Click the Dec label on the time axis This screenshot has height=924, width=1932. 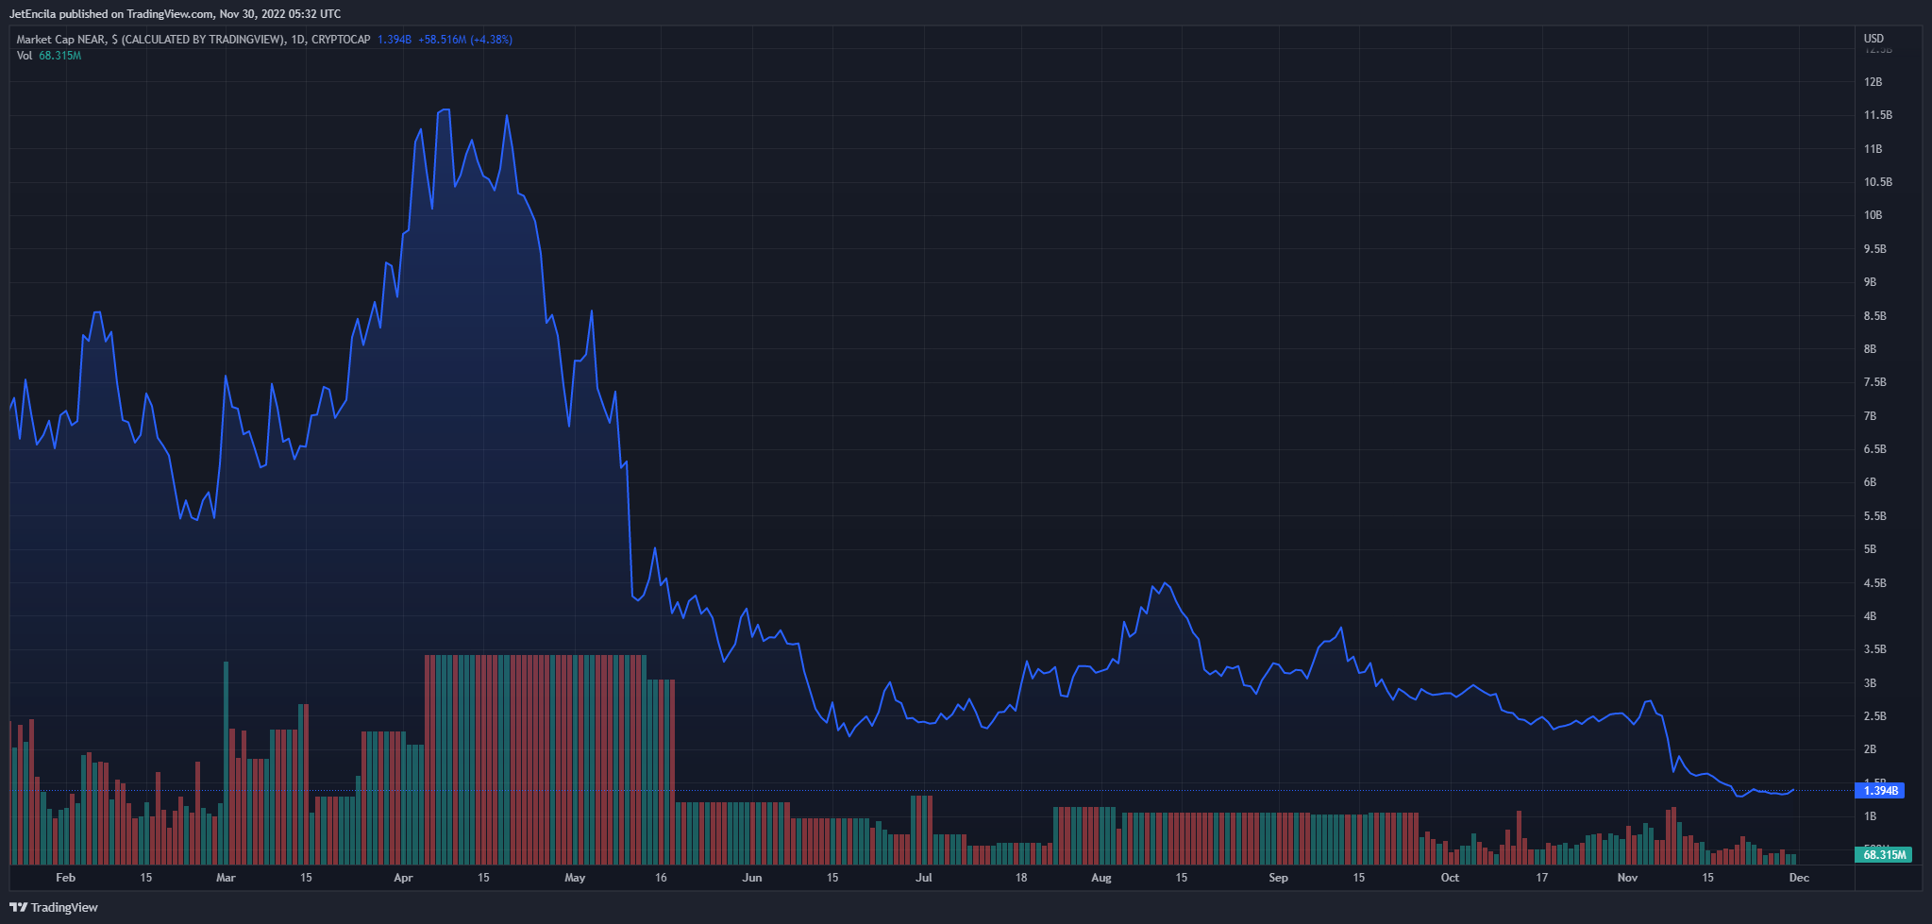pyautogui.click(x=1799, y=878)
